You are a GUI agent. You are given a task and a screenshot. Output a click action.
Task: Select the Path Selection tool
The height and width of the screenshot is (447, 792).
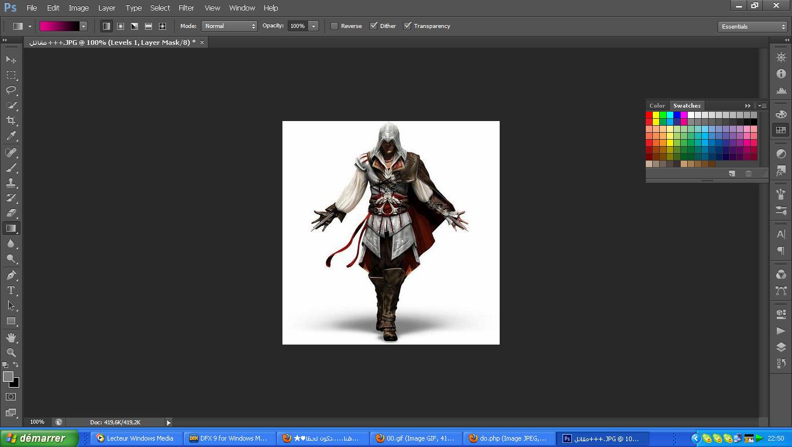click(11, 306)
